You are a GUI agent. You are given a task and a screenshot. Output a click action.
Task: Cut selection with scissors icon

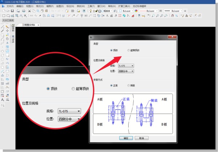(x=29, y=11)
